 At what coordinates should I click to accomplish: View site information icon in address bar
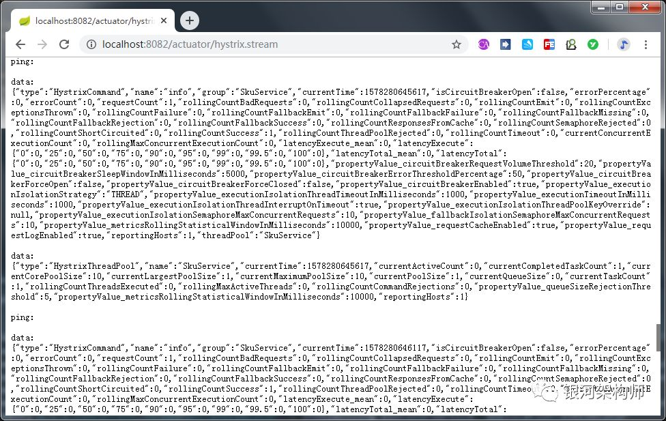(x=91, y=44)
